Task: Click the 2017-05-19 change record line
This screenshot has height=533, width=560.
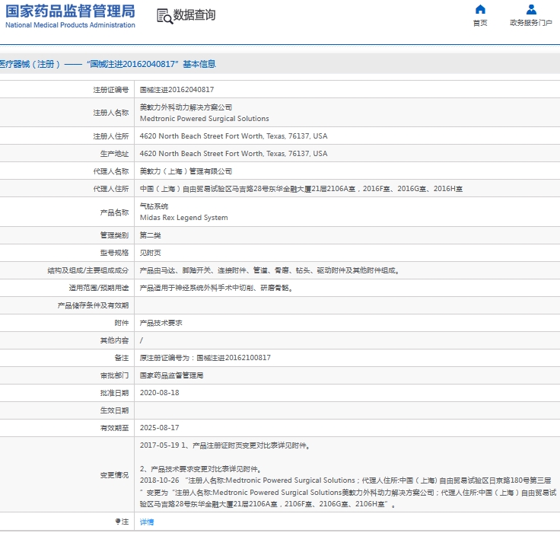Action: [224, 445]
